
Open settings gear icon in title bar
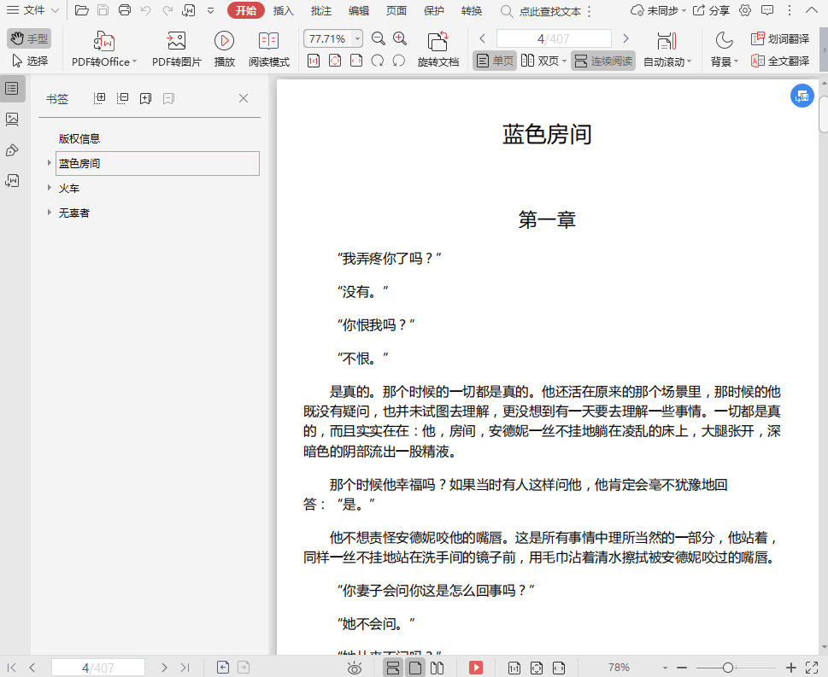click(744, 10)
